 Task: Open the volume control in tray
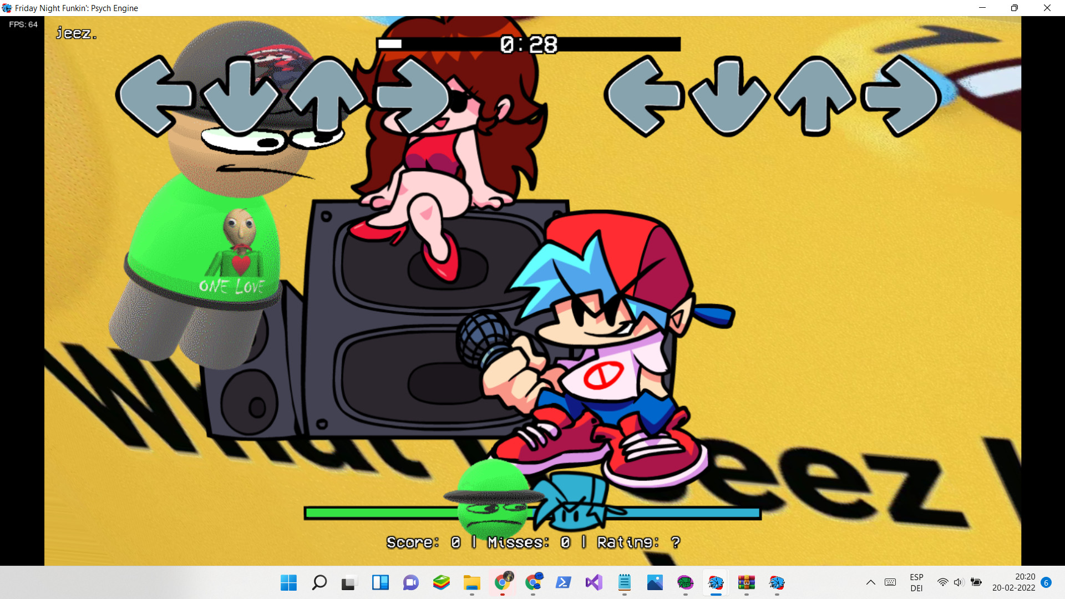959,582
